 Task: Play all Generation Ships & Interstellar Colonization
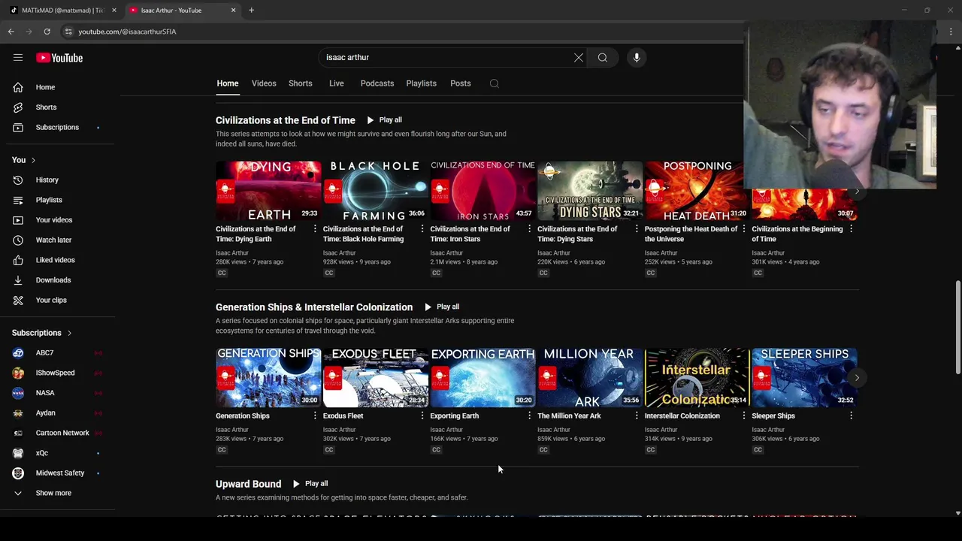pyautogui.click(x=441, y=307)
